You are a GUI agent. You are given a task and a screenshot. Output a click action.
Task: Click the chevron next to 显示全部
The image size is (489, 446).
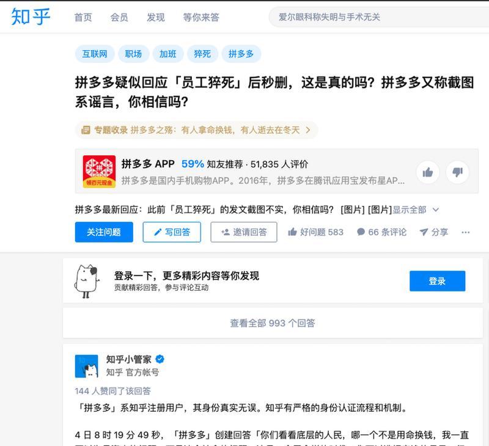coord(436,210)
